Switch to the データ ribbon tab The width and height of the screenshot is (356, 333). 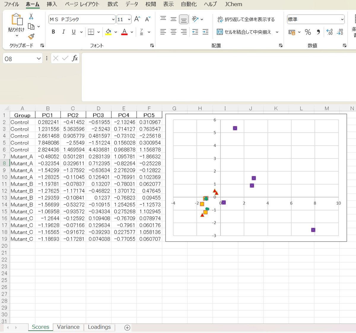(x=131, y=4)
